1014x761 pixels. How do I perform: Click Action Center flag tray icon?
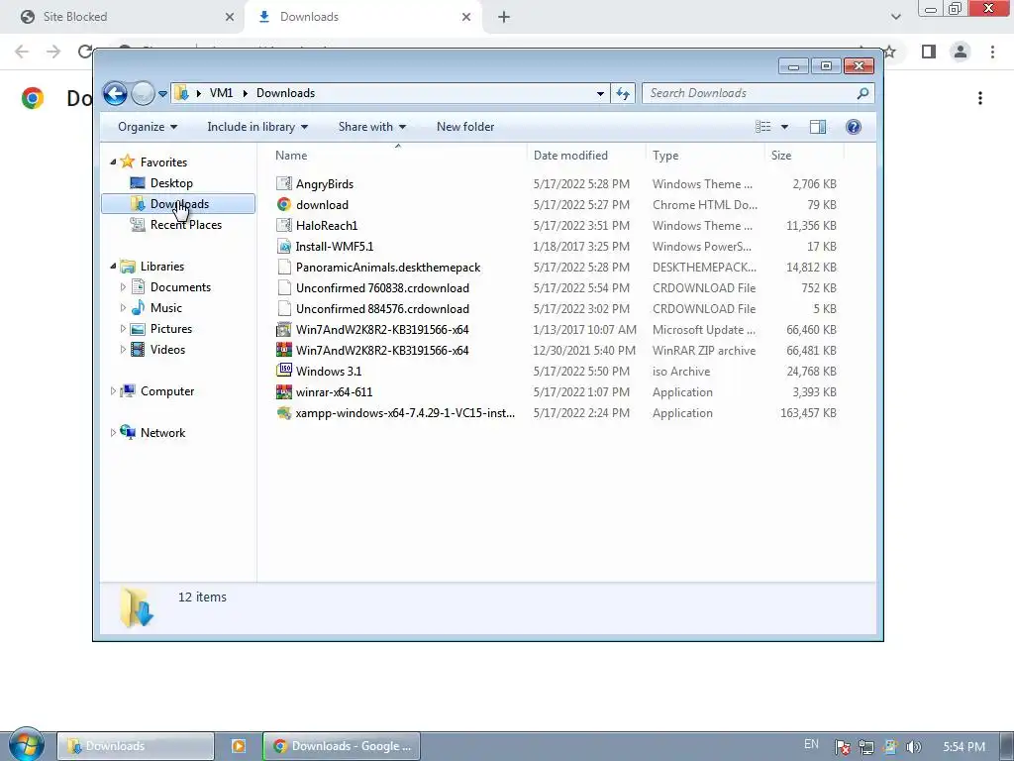(842, 747)
